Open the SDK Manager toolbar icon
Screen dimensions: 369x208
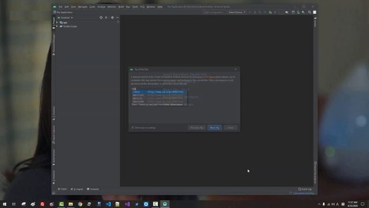coord(303,12)
